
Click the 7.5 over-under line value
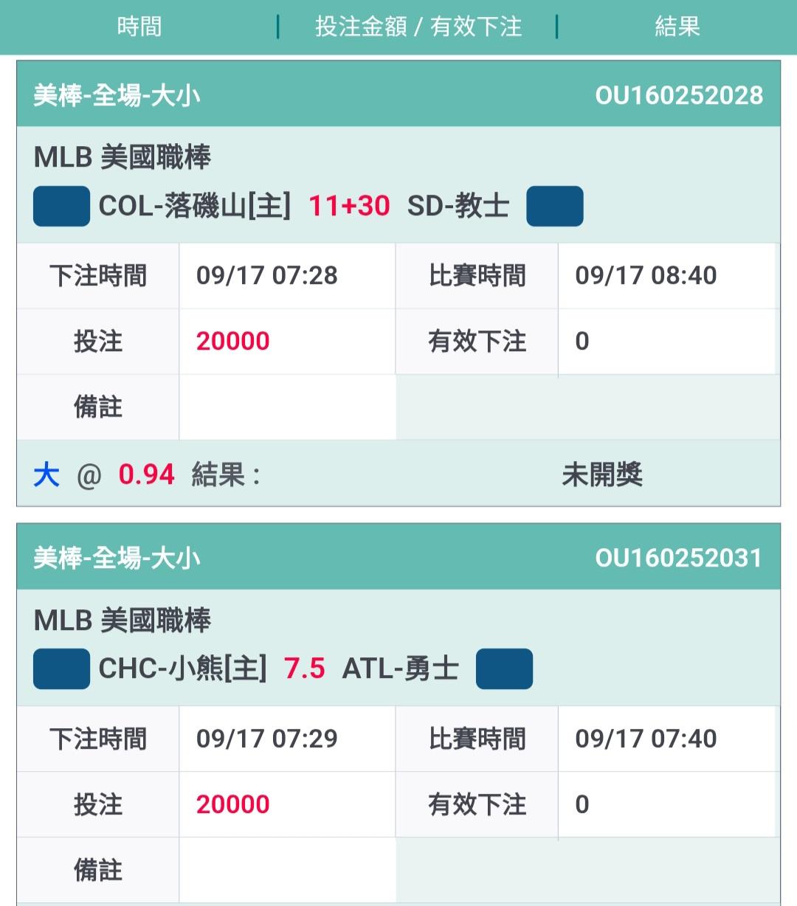pos(304,668)
